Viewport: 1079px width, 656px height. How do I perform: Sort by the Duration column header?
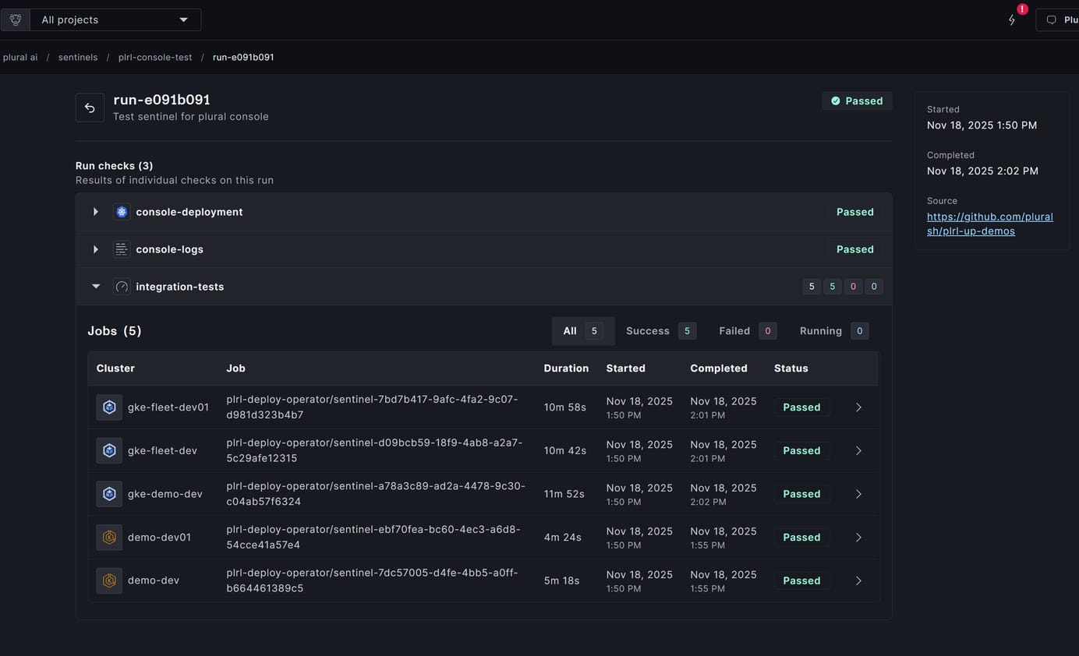[x=566, y=369]
